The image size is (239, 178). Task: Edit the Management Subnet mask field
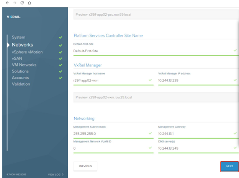[113, 134]
